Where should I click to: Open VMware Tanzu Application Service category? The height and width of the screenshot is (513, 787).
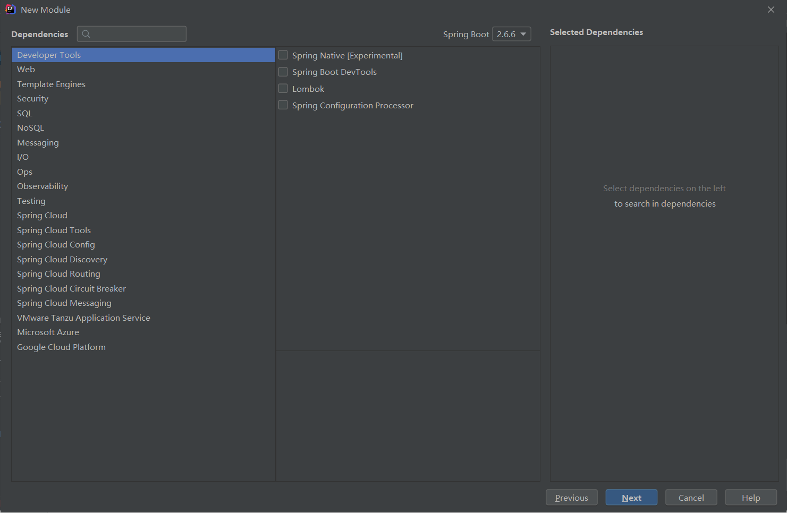pos(143,318)
